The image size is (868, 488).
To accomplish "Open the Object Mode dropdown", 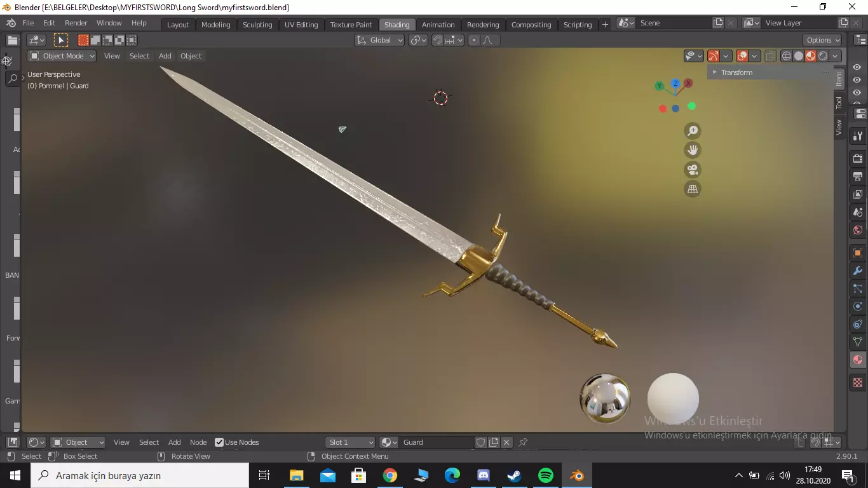I will [x=62, y=56].
